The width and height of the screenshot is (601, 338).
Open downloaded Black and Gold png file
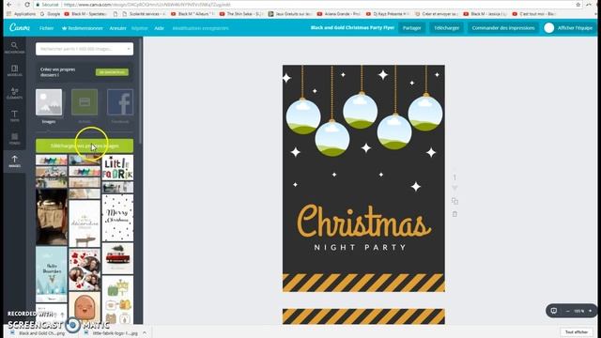[38, 333]
